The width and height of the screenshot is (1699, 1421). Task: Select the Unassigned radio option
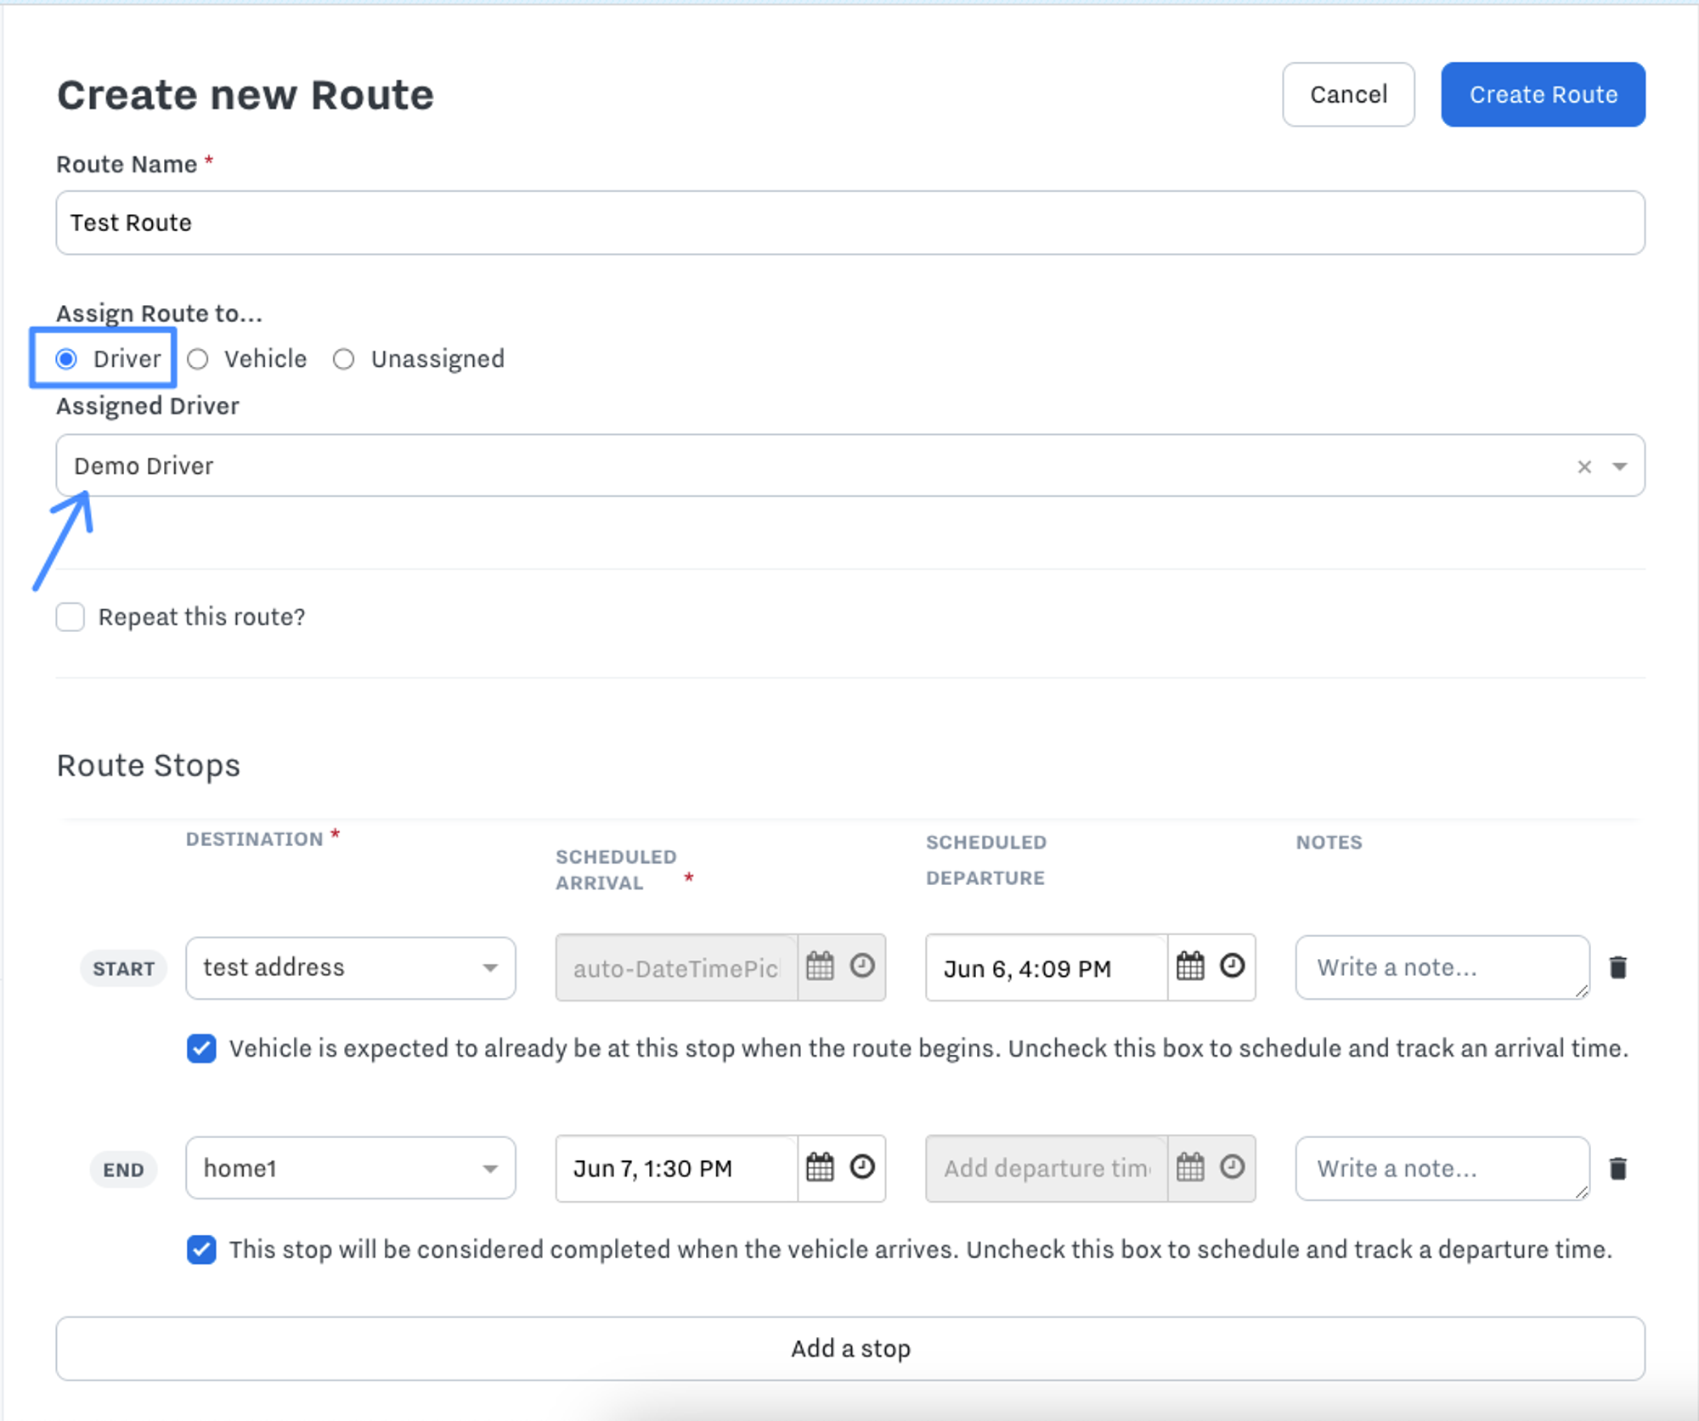(x=344, y=359)
